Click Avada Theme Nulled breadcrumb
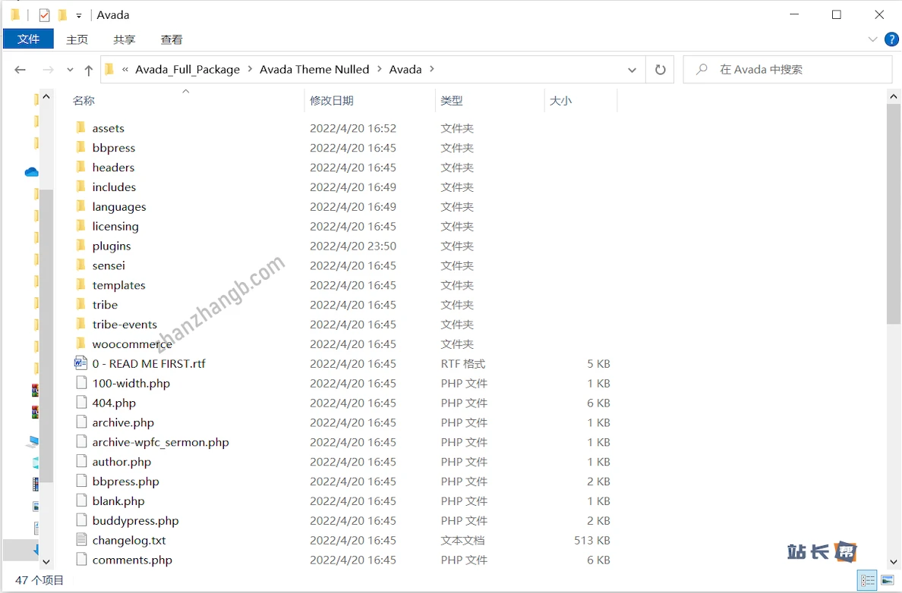This screenshot has height=593, width=902. 314,70
